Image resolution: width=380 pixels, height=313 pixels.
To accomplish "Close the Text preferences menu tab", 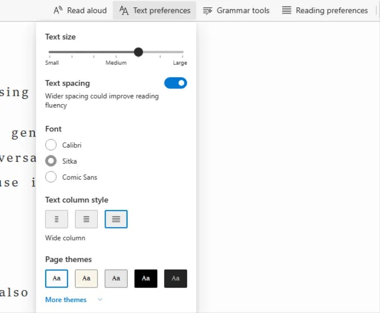I will tap(155, 10).
